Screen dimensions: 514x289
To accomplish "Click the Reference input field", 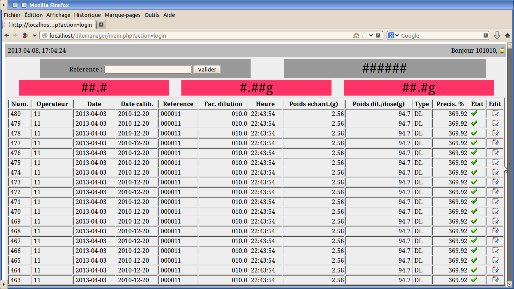I will [148, 70].
